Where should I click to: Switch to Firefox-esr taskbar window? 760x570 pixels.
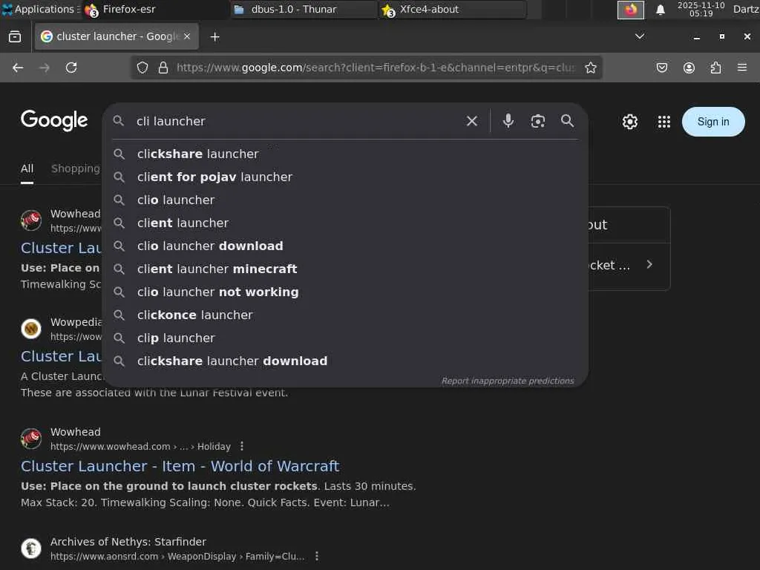click(x=154, y=9)
